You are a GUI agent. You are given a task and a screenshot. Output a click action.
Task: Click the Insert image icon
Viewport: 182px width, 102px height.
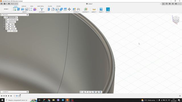pos(101,9)
